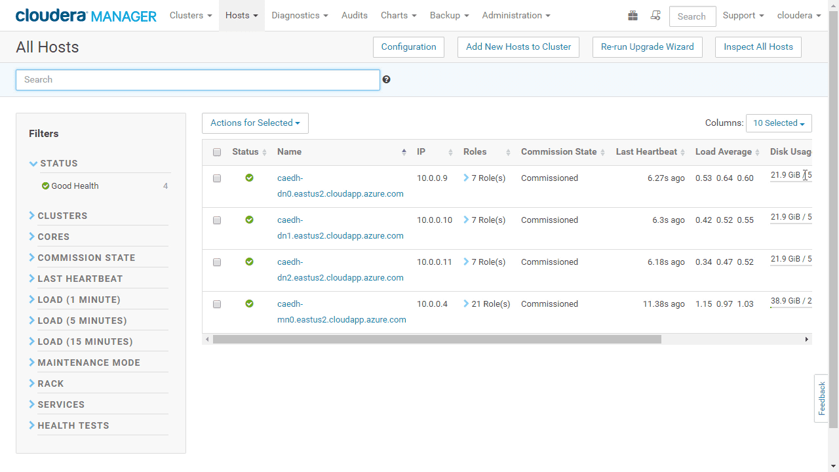
Task: Open the Backup menu
Action: [x=450, y=15]
